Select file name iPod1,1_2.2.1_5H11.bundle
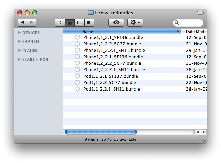Screen dimensions: 221x163 pyautogui.click(x=111, y=89)
